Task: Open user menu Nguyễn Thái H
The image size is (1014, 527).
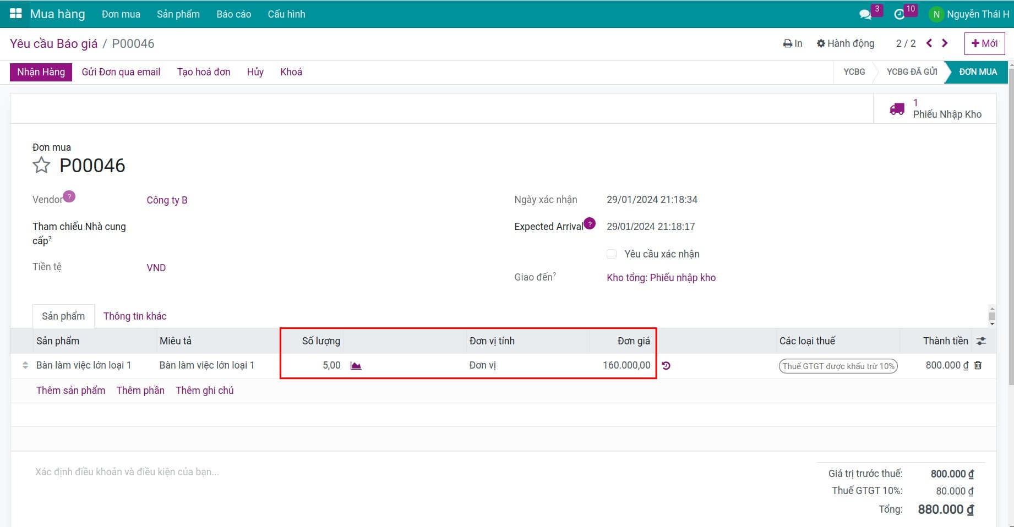Action: pyautogui.click(x=970, y=14)
